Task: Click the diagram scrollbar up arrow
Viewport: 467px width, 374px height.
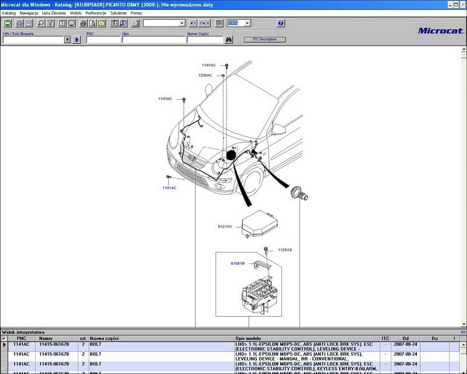Action: pyautogui.click(x=464, y=49)
